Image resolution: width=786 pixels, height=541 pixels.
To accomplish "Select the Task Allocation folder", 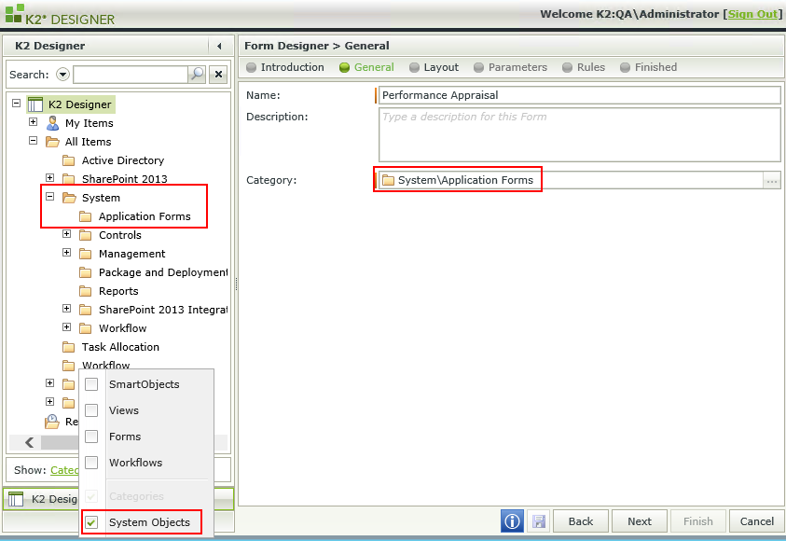I will 120,347.
